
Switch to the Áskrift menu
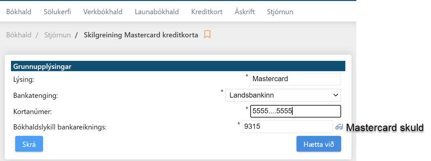[x=245, y=12]
